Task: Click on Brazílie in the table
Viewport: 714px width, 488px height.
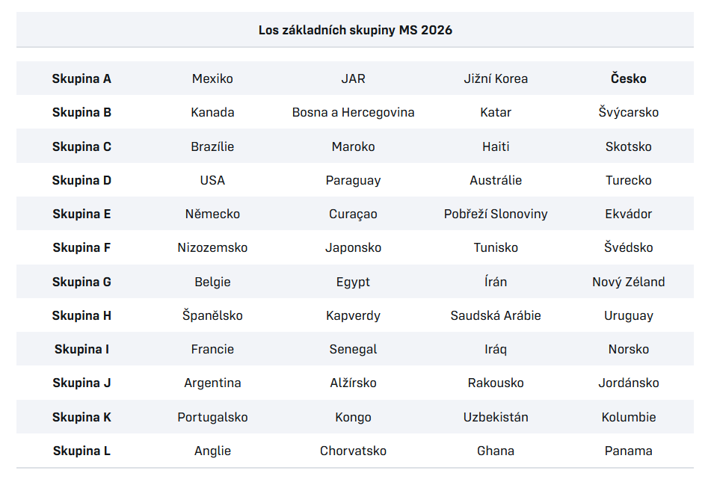Action: click(212, 146)
